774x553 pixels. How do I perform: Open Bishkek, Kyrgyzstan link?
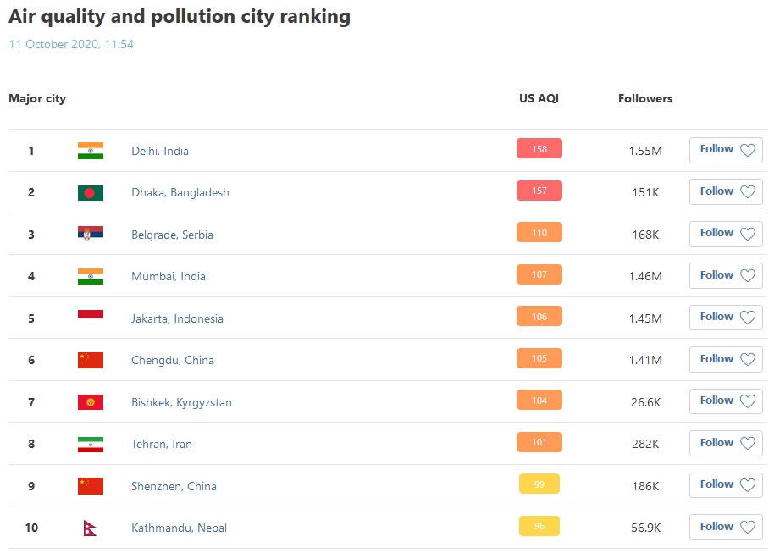pos(181,402)
